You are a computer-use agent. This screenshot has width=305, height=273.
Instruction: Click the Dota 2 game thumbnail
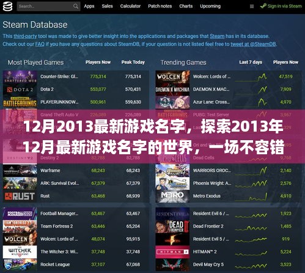pyautogui.click(x=20, y=89)
